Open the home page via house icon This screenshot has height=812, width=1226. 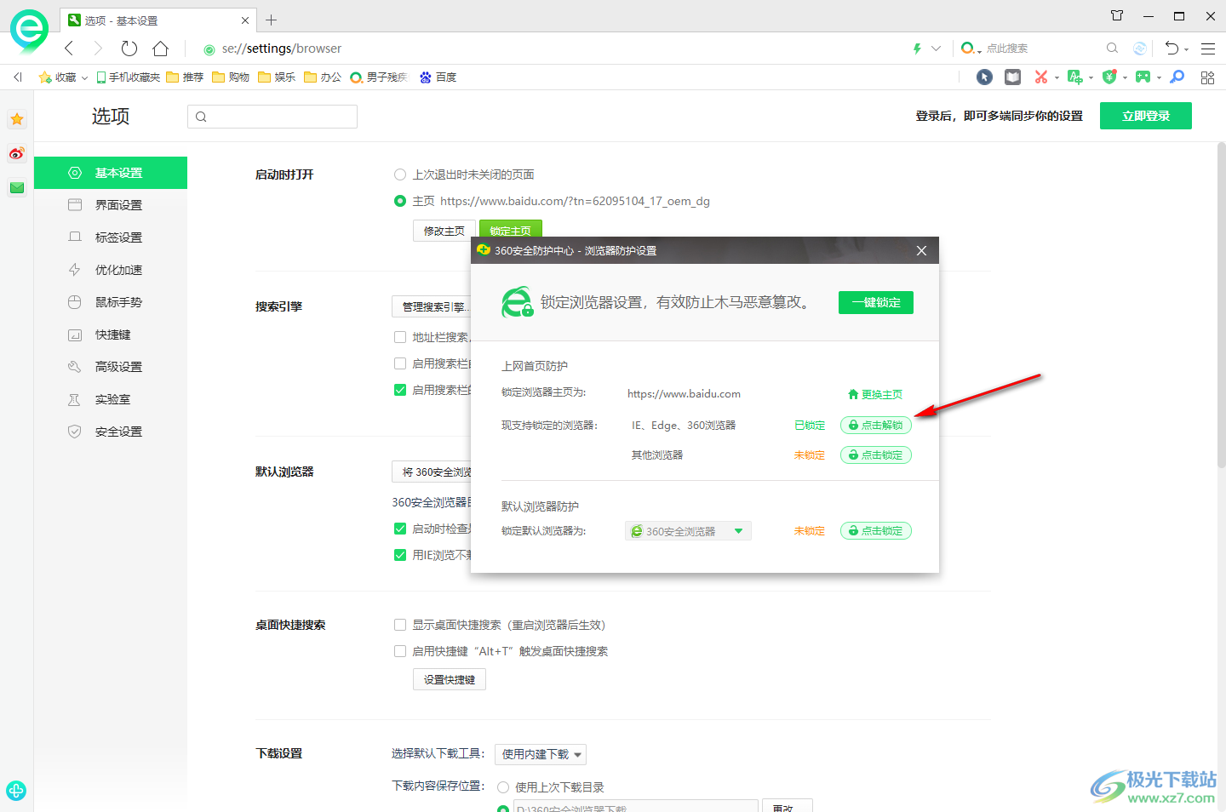pos(160,49)
